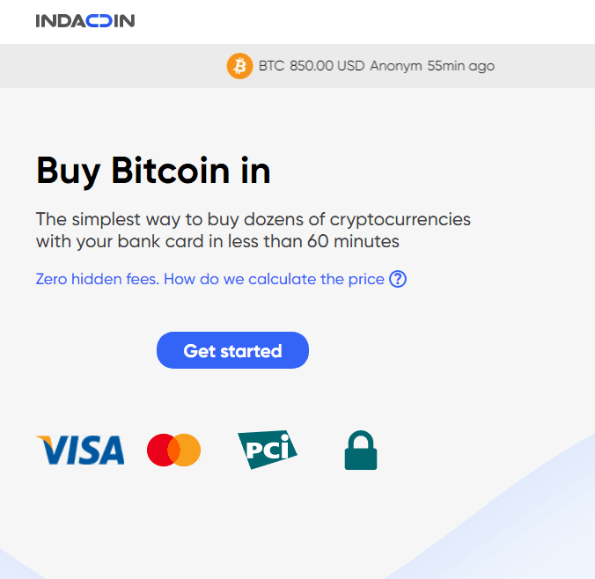595x579 pixels.
Task: Click the word 'Buy' in the heading
Action: (x=70, y=171)
